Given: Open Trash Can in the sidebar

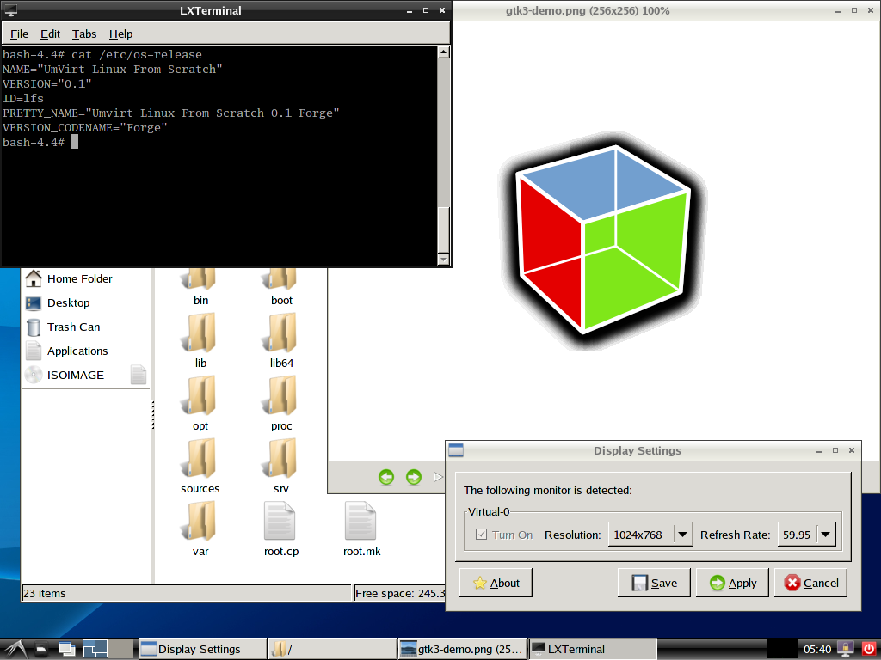Looking at the screenshot, I should [73, 327].
